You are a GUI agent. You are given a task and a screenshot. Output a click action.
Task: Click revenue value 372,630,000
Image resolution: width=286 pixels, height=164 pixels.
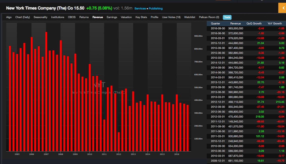point(236,33)
